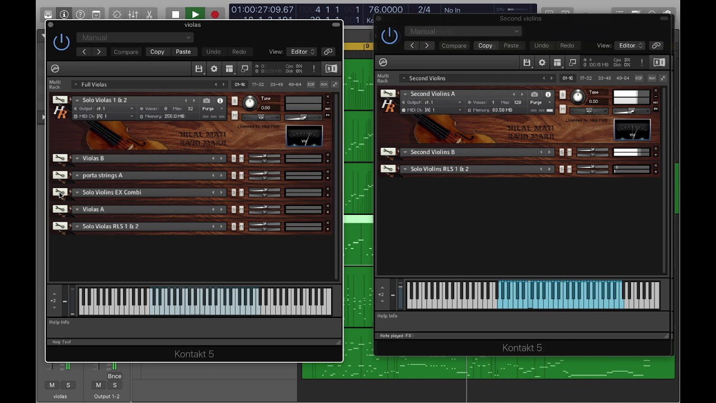The width and height of the screenshot is (716, 403).
Task: Open save menu in Second violins Kontakt
Action: pyautogui.click(x=526, y=62)
